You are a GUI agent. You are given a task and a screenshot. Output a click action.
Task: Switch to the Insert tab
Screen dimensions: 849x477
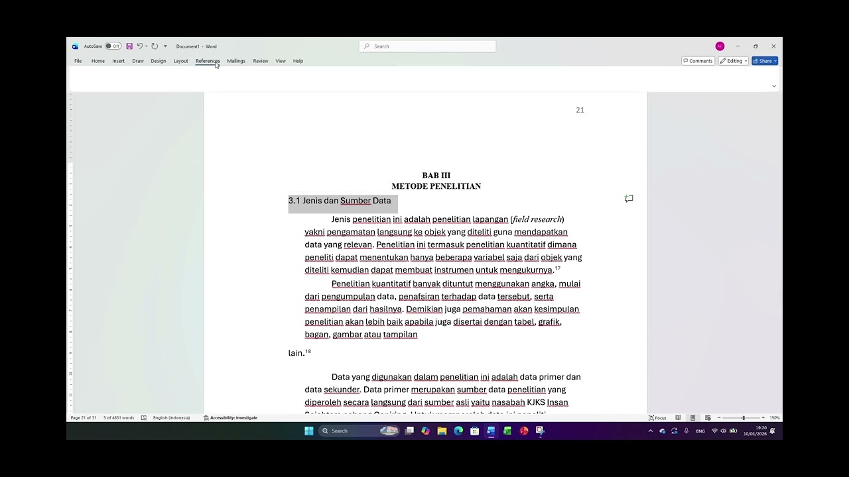(118, 61)
